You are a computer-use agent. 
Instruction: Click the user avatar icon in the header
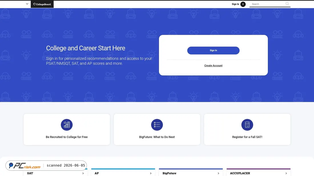(x=243, y=4)
